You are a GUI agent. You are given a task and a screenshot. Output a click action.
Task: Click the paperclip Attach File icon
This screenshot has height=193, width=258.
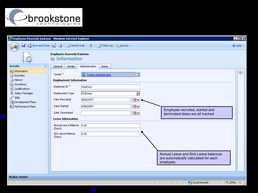click(91, 45)
